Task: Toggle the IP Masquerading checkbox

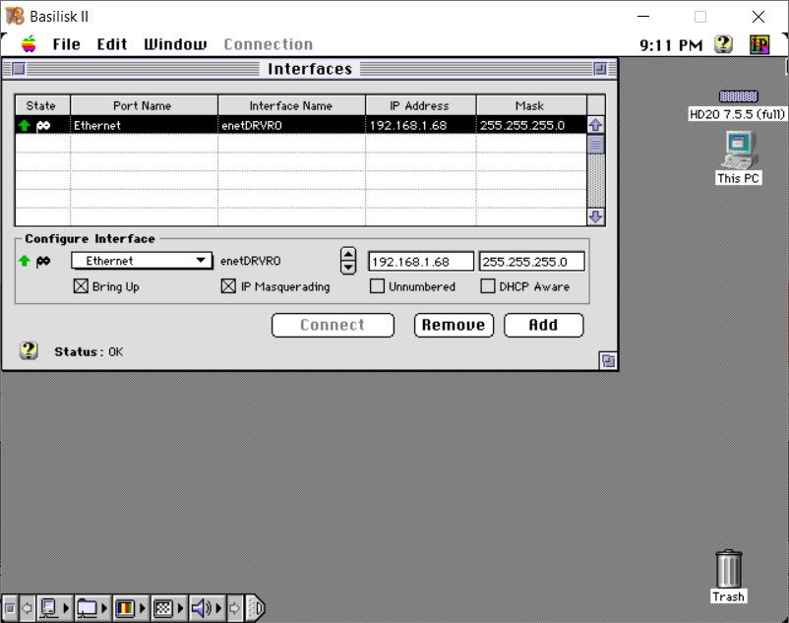Action: (x=228, y=286)
